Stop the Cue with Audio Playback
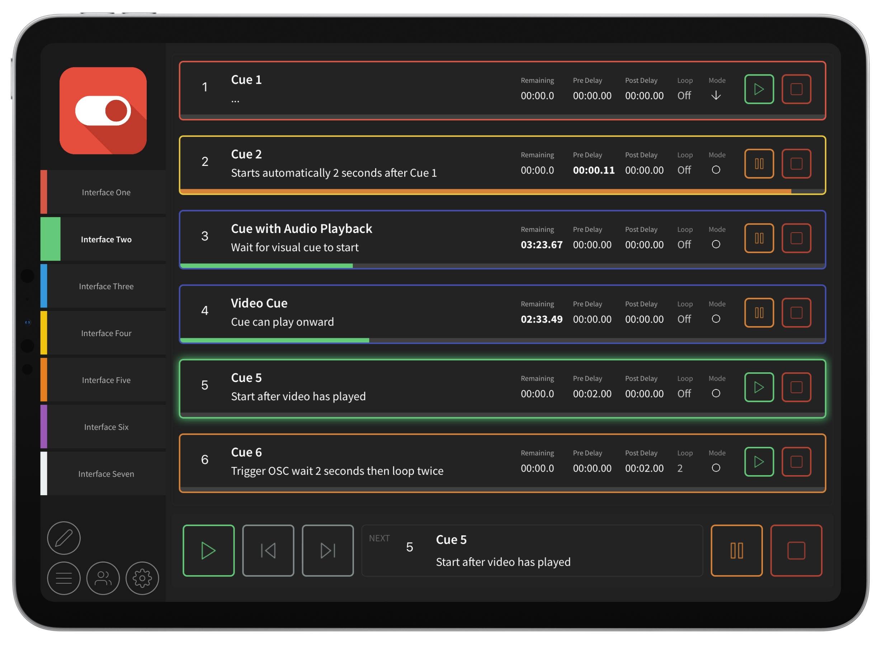Viewport: 882px width, 645px height. click(796, 238)
